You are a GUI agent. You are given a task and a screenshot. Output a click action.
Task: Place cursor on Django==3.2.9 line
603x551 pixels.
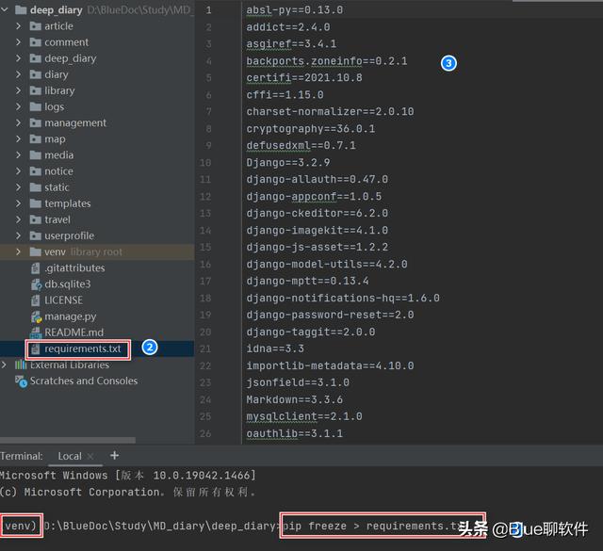pyautogui.click(x=288, y=163)
